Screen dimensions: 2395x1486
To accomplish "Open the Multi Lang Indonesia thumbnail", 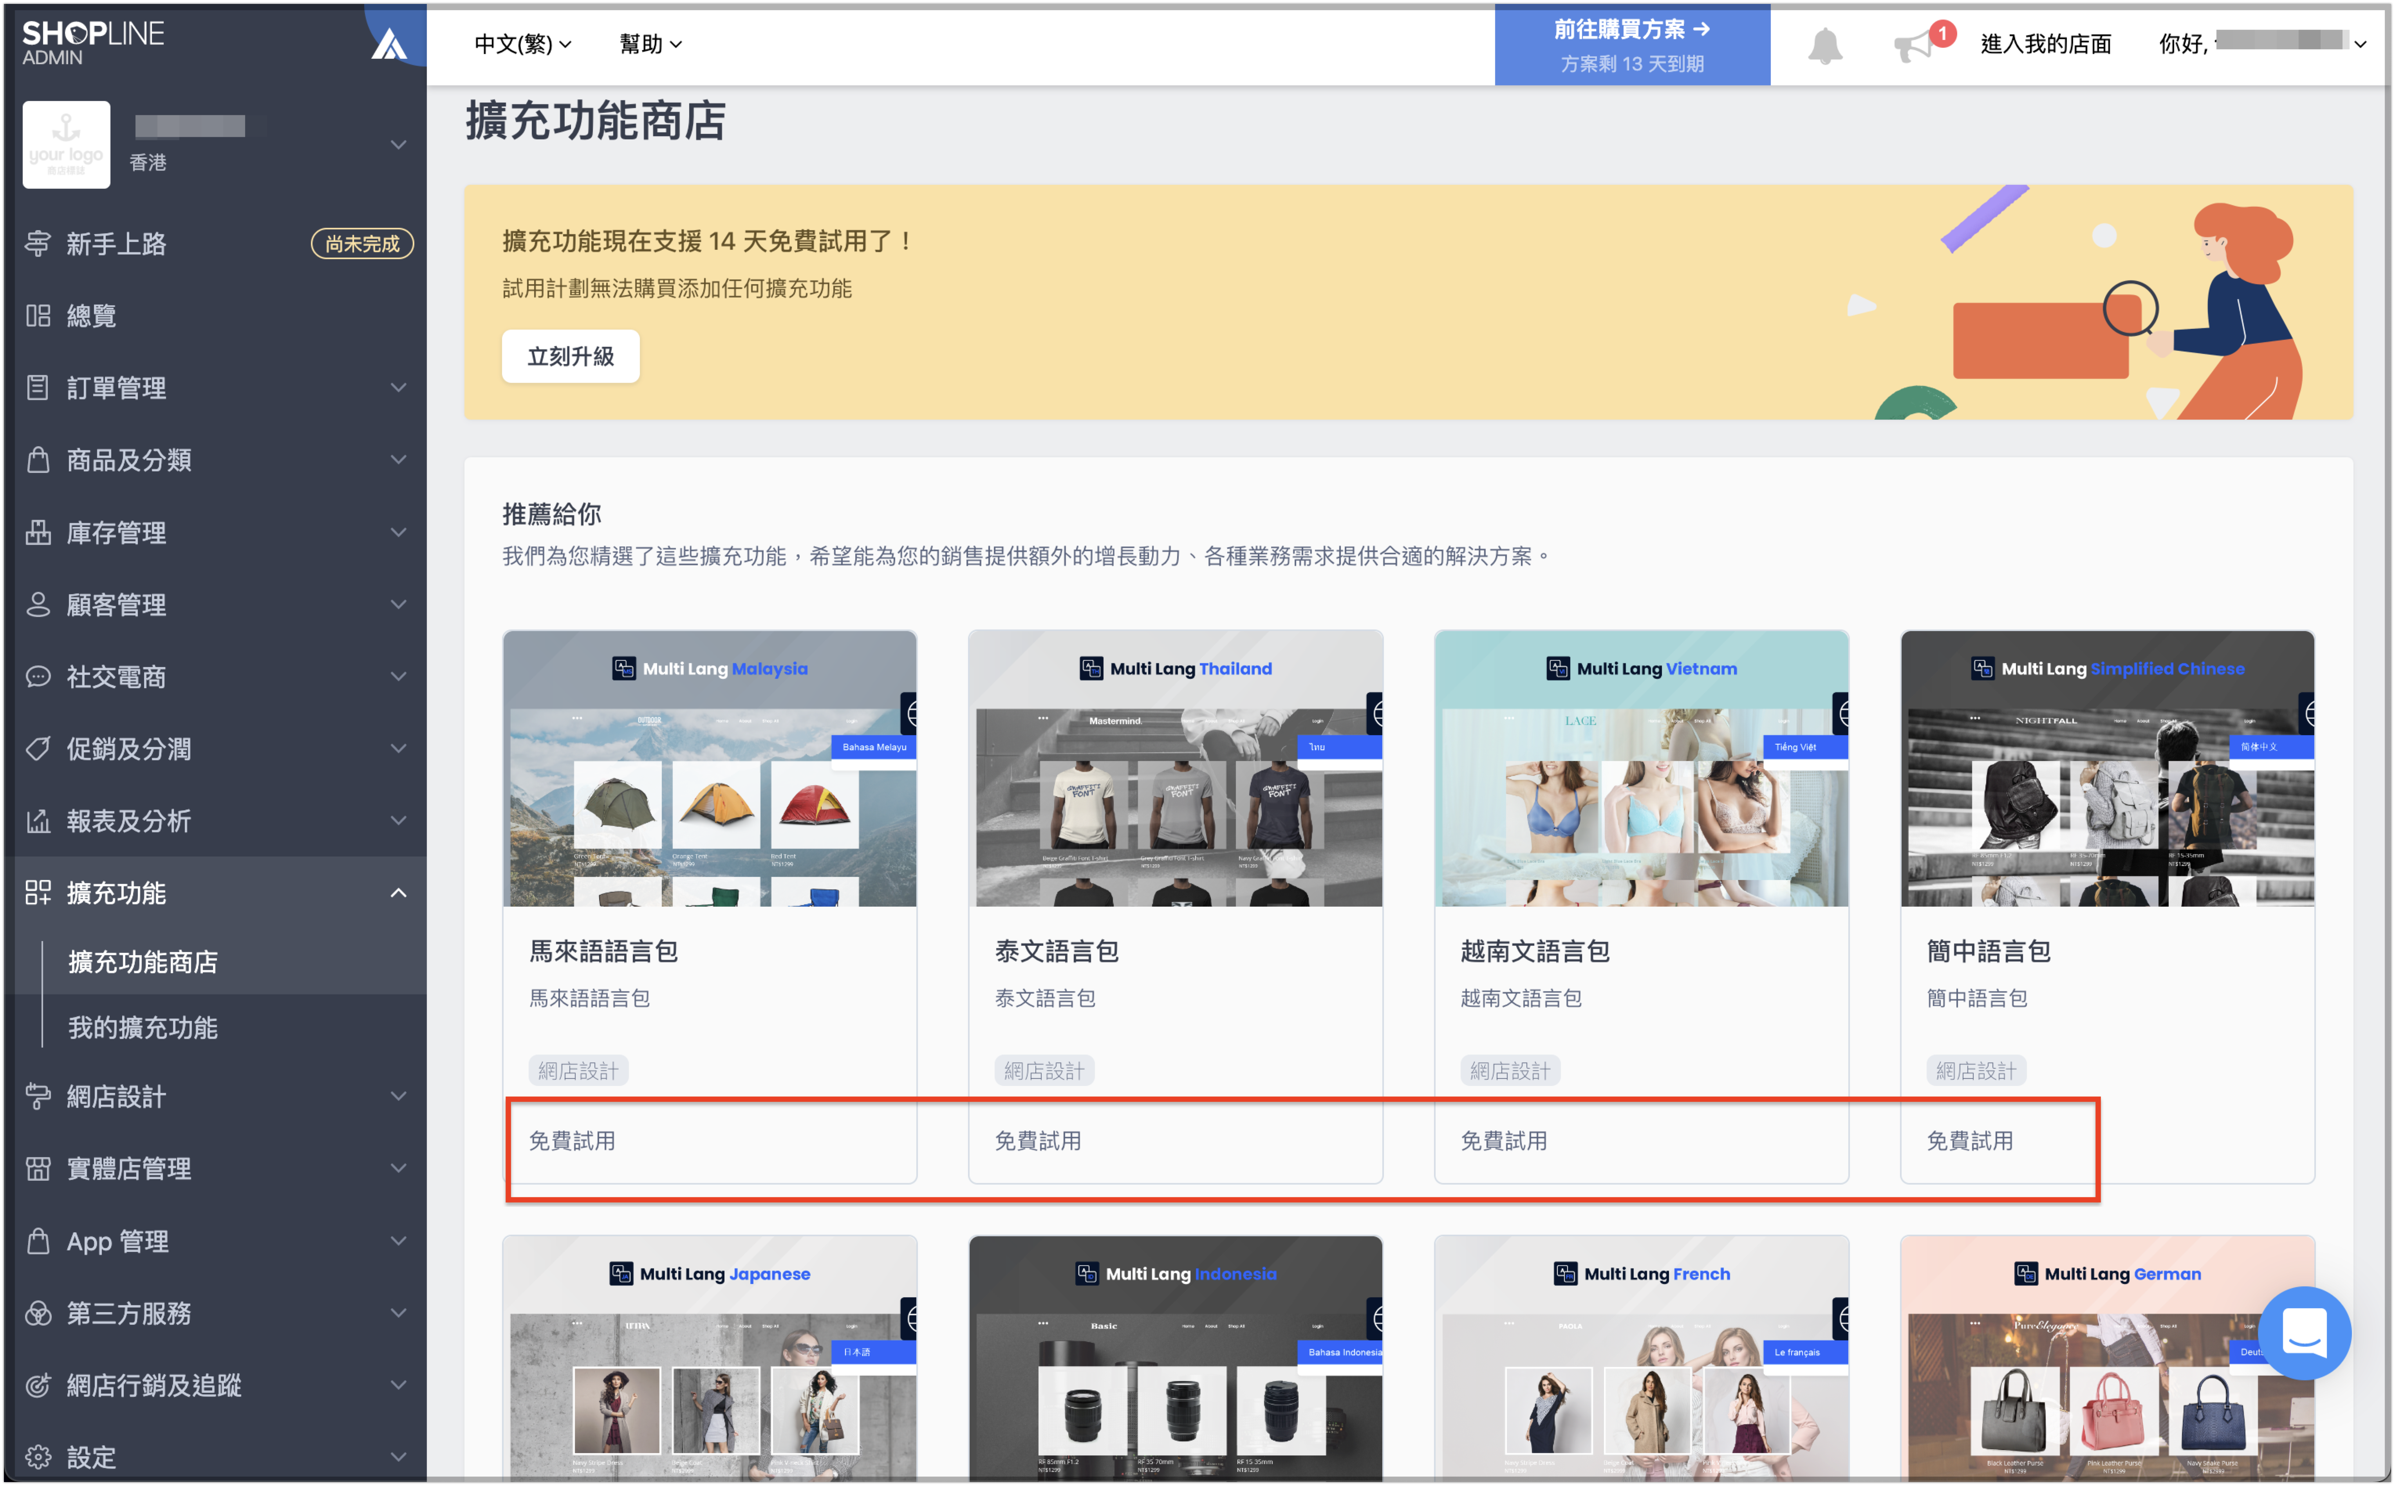I will (1176, 1358).
